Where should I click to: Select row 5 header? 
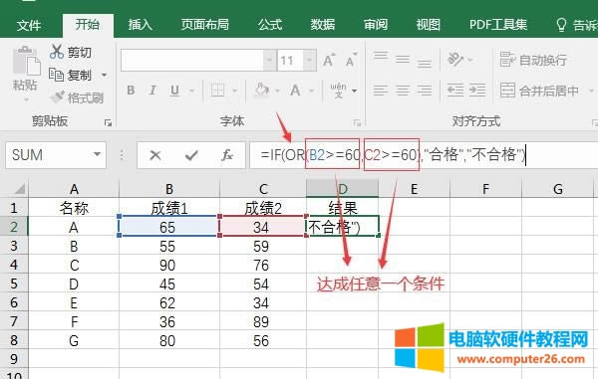[14, 284]
